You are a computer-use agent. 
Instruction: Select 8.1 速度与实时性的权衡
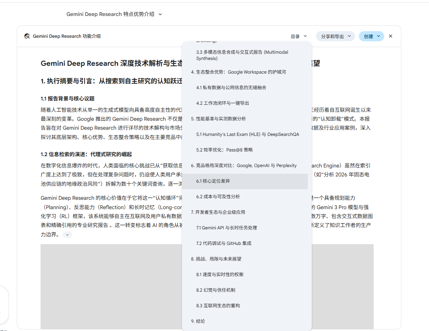pos(245,275)
